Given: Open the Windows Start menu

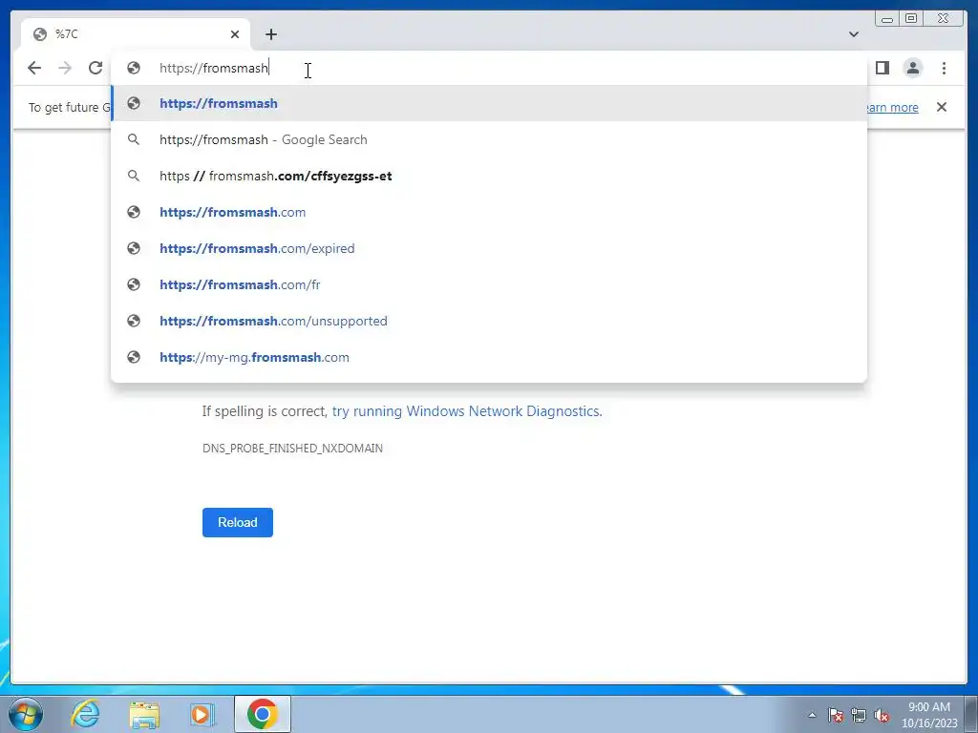Looking at the screenshot, I should (x=26, y=714).
